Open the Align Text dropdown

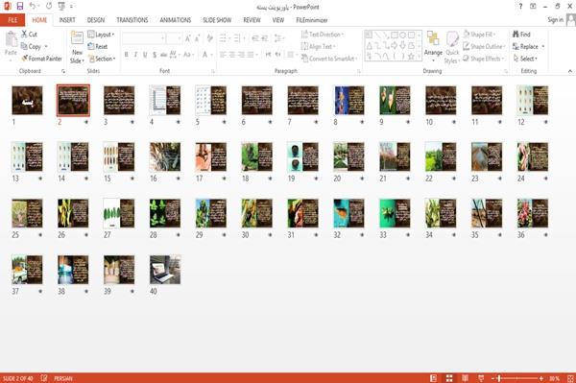[318, 46]
